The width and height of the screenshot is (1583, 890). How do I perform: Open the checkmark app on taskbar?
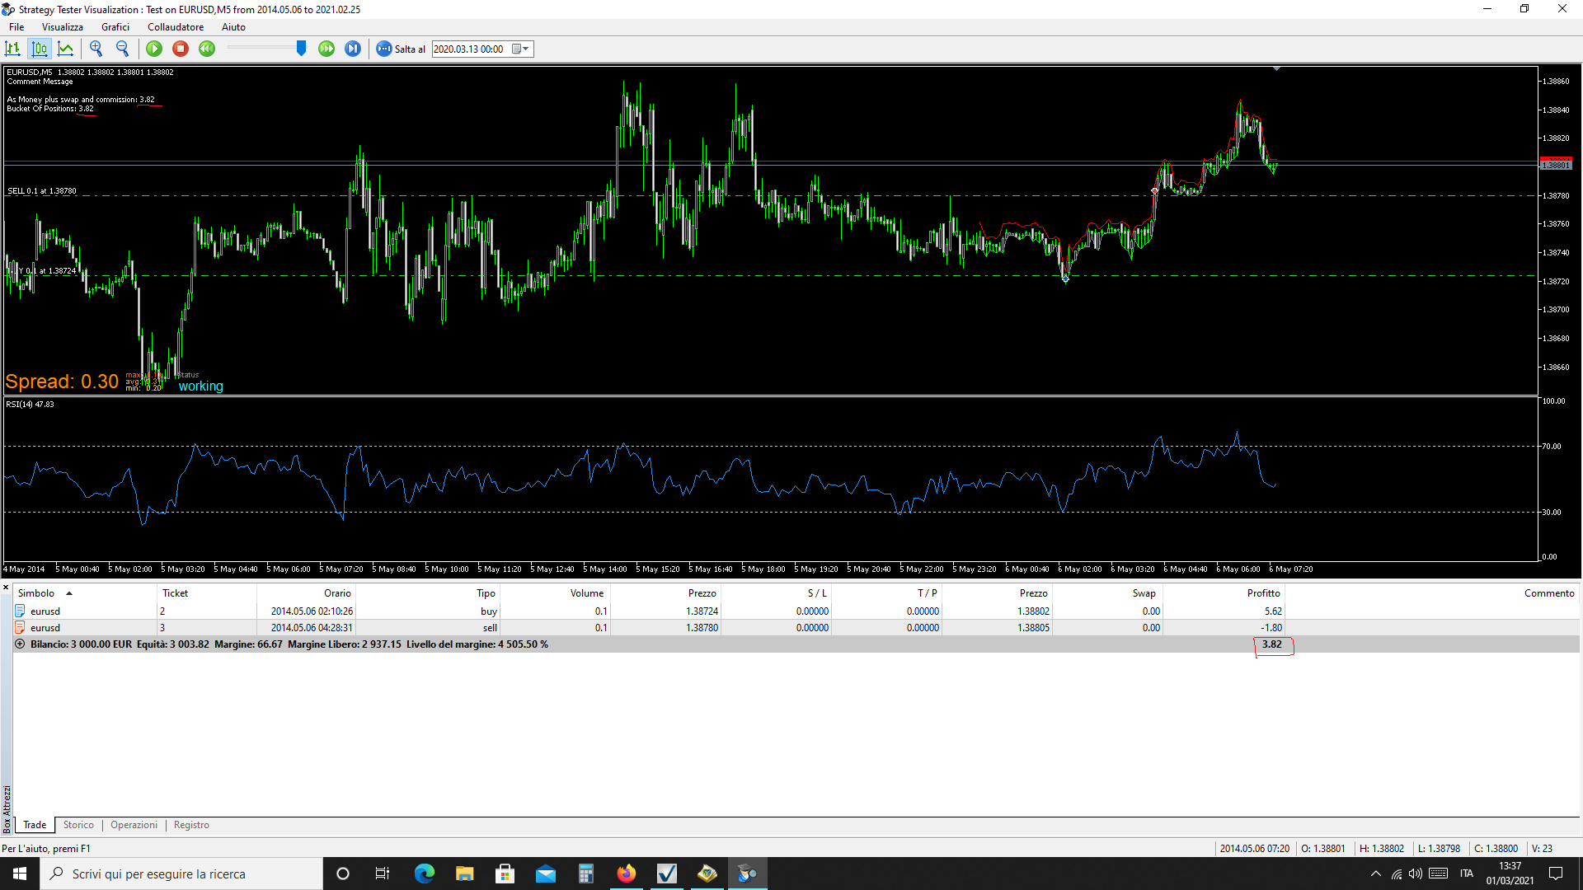tap(667, 874)
